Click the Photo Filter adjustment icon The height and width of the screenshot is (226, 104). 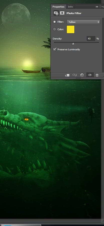[x=56, y=13]
